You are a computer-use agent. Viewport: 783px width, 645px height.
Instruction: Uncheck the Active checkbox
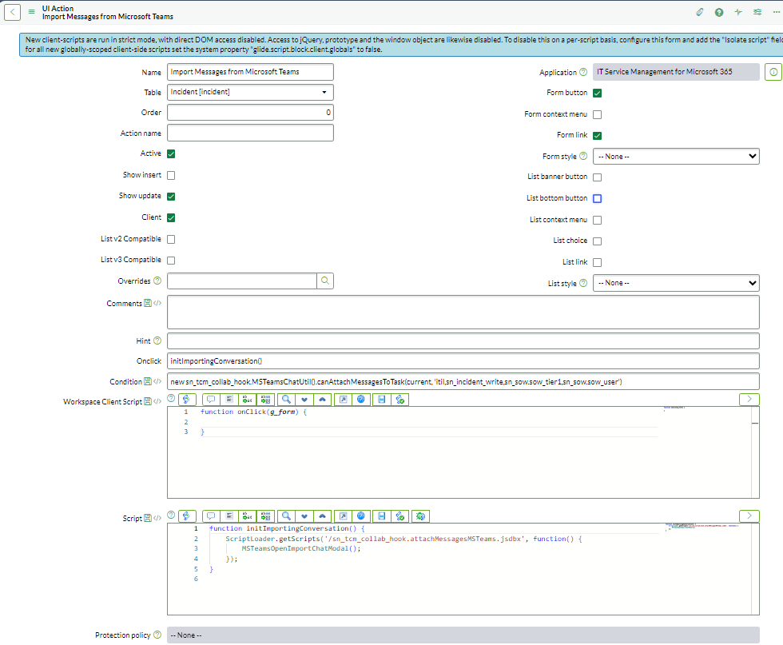point(171,154)
